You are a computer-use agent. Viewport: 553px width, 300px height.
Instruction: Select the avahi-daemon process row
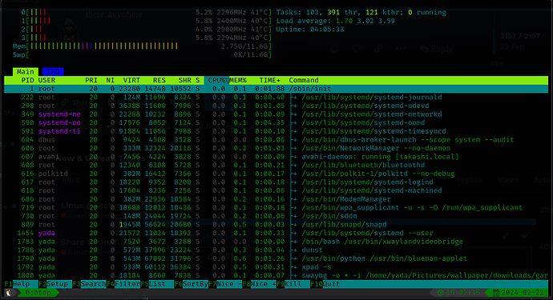[276, 157]
